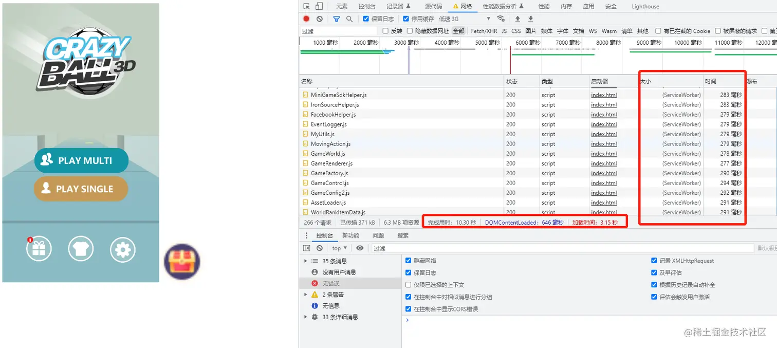Image resolution: width=777 pixels, height=348 pixels.
Task: Click the console 过滤 input field
Action: pyautogui.click(x=563, y=248)
